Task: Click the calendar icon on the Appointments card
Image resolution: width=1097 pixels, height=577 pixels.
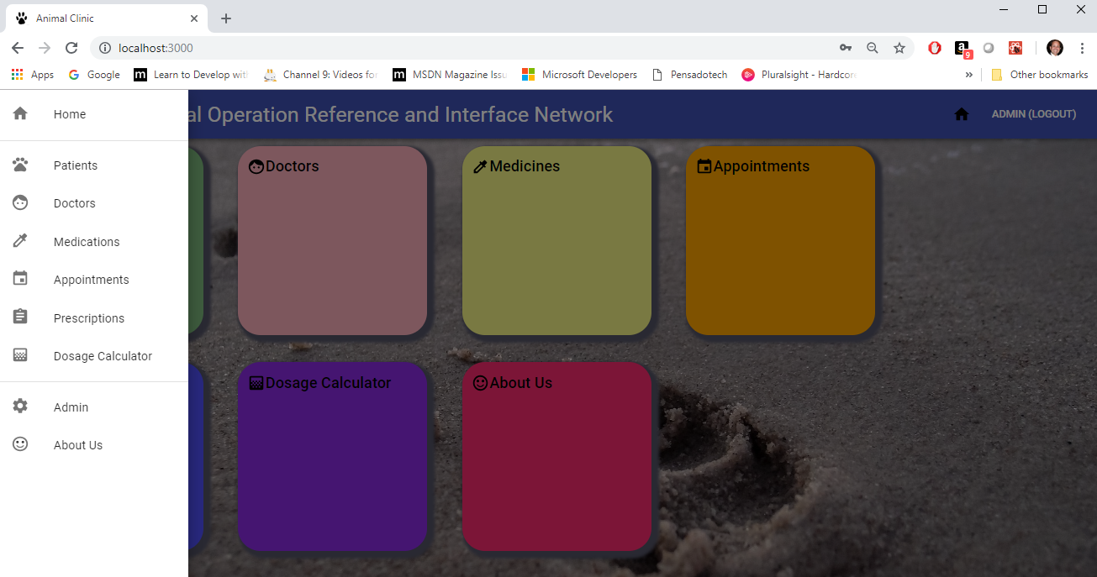Action: (704, 166)
